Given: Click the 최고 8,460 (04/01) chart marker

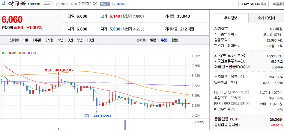Looking at the screenshot, I should pyautogui.click(x=59, y=70).
